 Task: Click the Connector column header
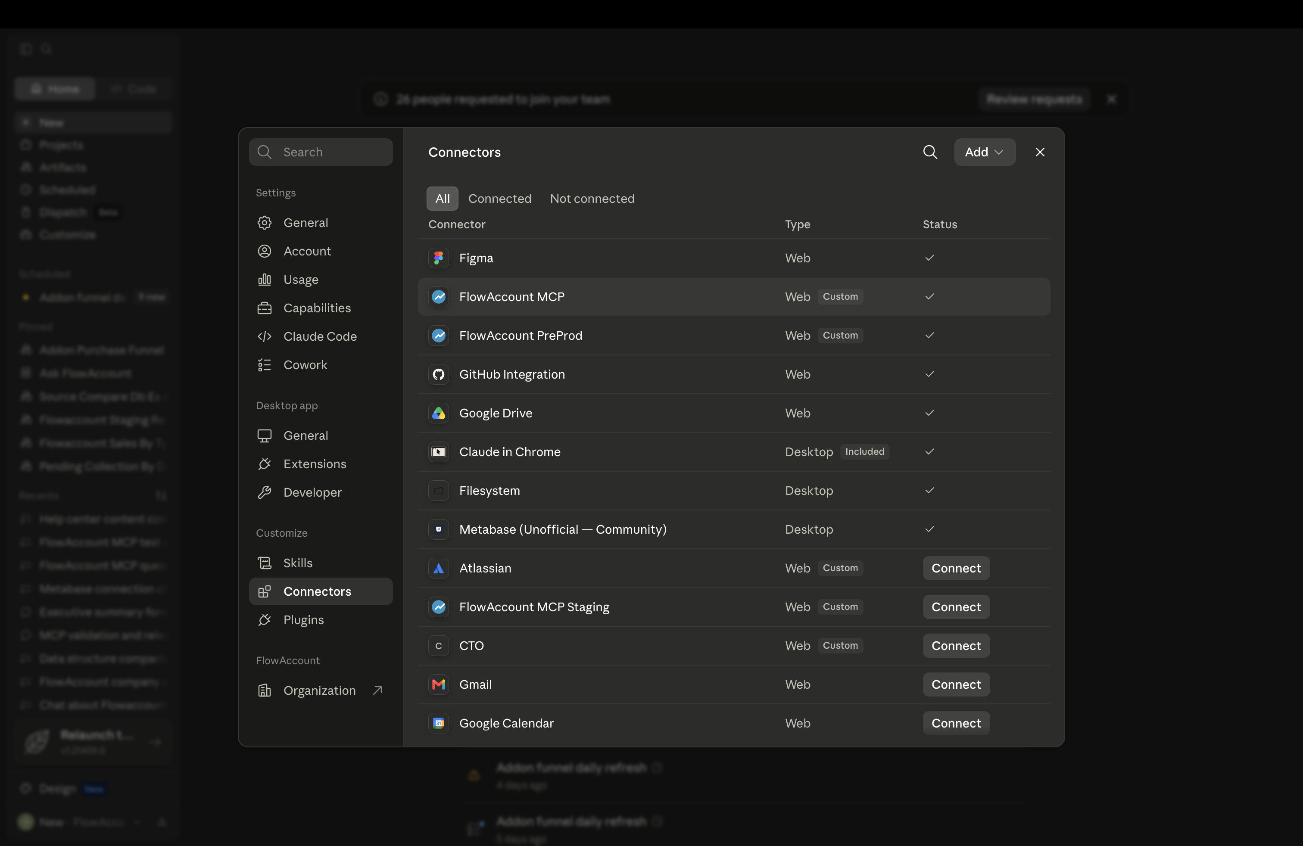tap(457, 224)
